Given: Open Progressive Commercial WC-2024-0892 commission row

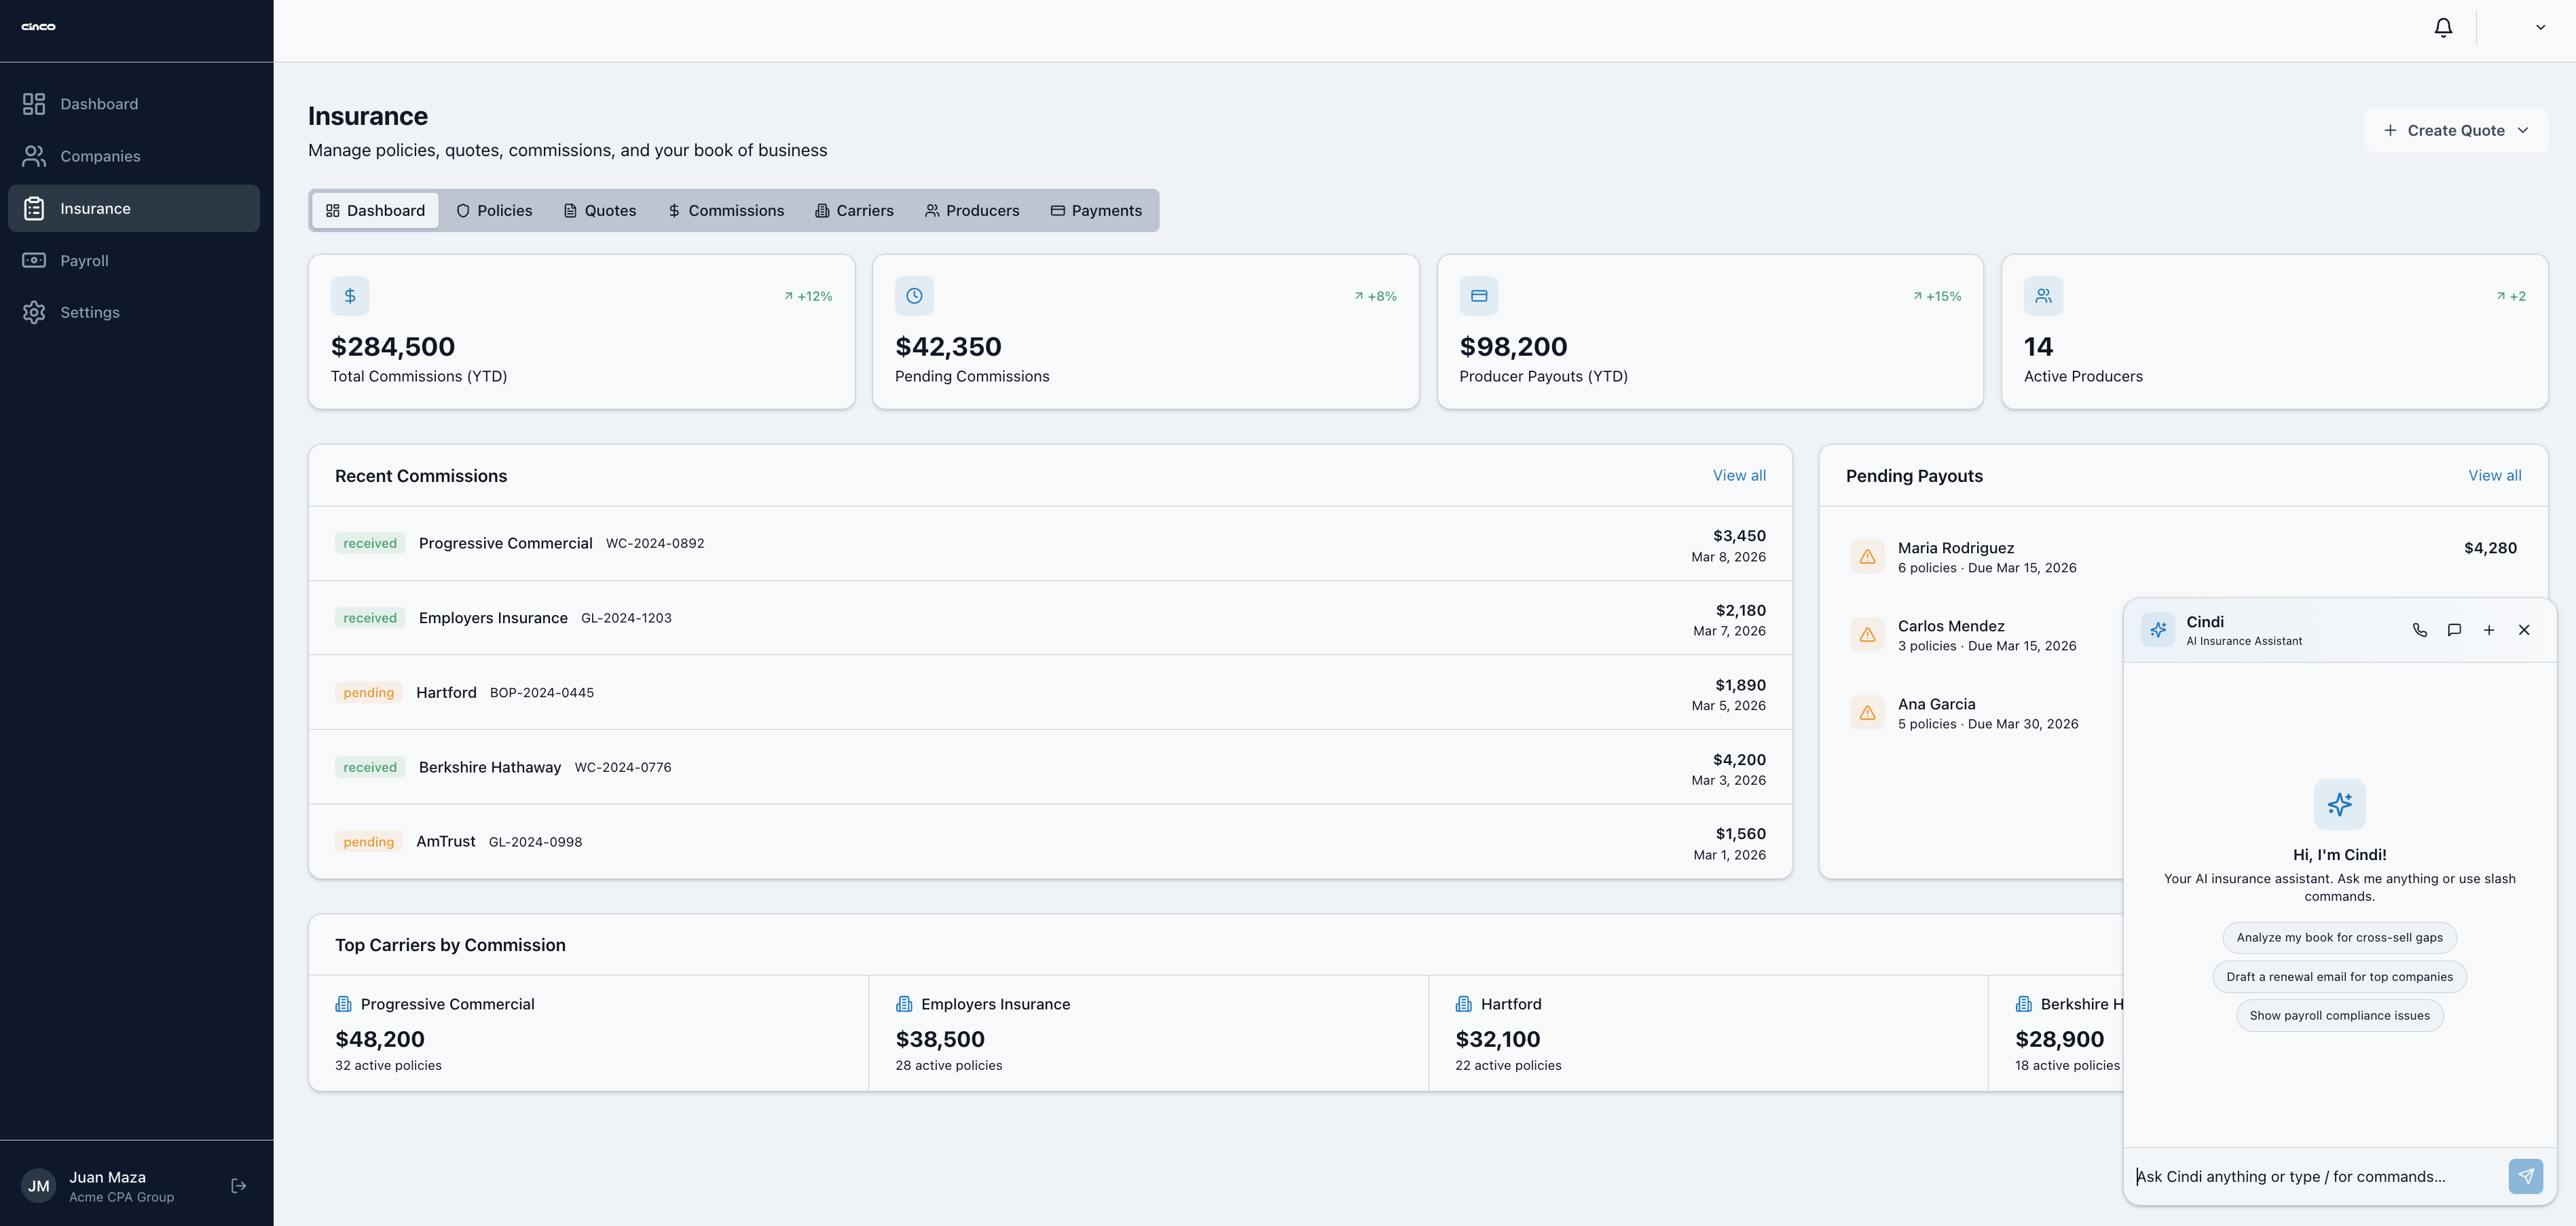Looking at the screenshot, I should [1050, 544].
